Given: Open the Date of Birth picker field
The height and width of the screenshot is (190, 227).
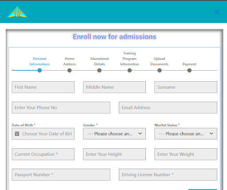Looking at the screenshot, I should (x=43, y=134).
